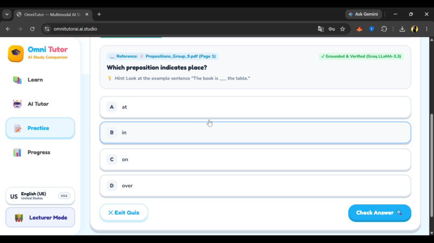Click the USA badge in language selector

pyautogui.click(x=64, y=196)
